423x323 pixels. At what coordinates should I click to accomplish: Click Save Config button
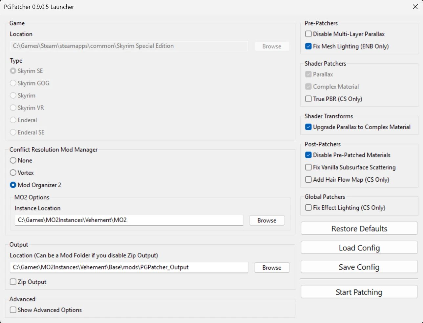[x=359, y=267]
